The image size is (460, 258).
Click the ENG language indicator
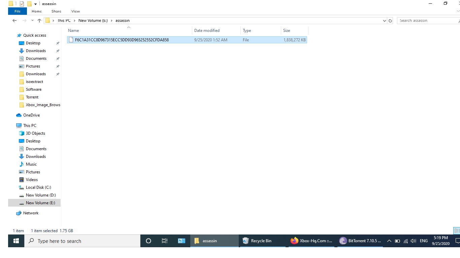click(424, 241)
